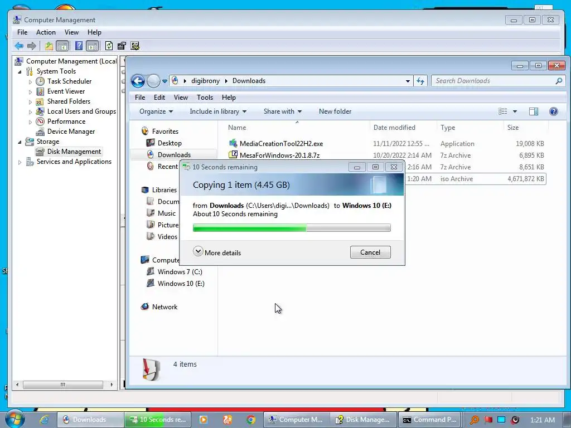Open Network in the navigation pane
The width and height of the screenshot is (571, 428).
(159, 307)
